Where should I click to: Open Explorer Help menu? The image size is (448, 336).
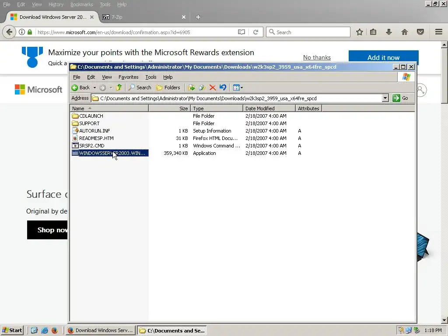(x=168, y=77)
